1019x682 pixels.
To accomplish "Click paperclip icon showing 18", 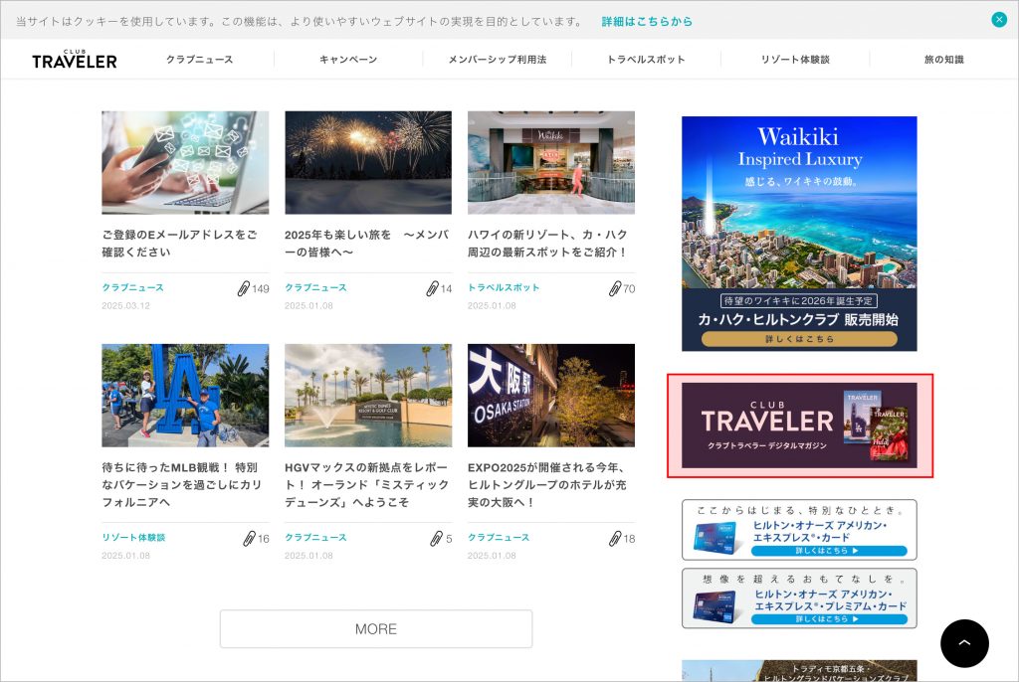I will (615, 538).
